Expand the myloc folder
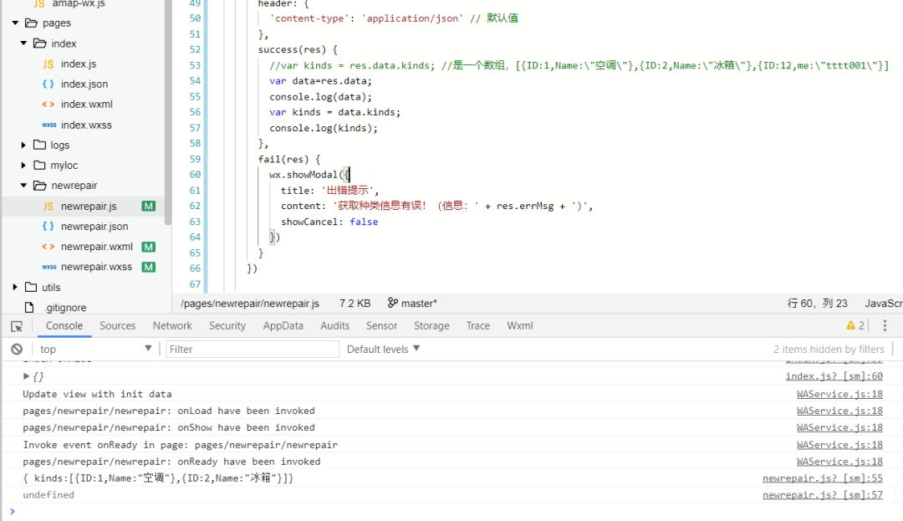903x521 pixels. [x=23, y=166]
